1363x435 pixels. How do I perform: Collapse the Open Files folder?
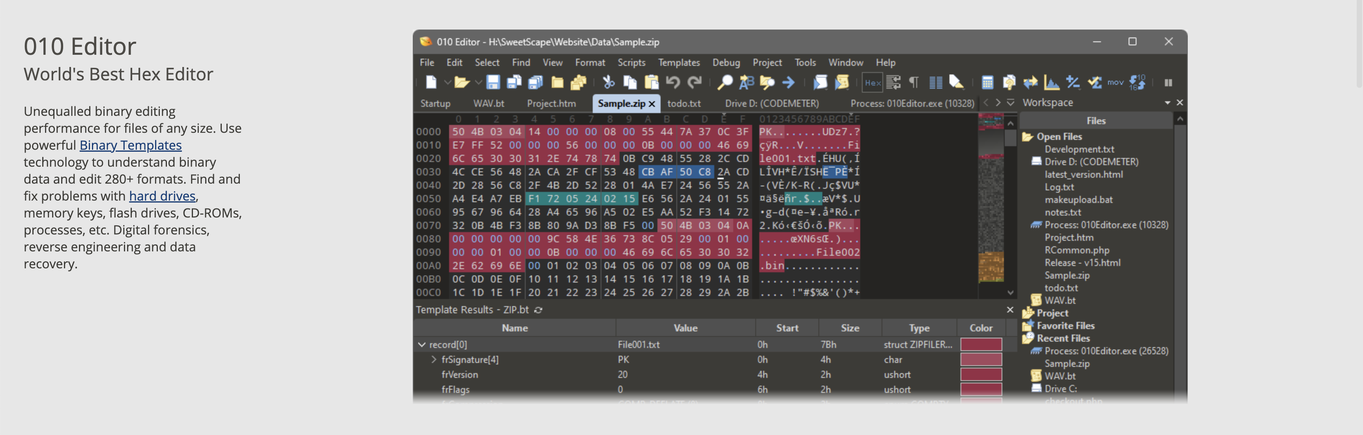pyautogui.click(x=1028, y=137)
